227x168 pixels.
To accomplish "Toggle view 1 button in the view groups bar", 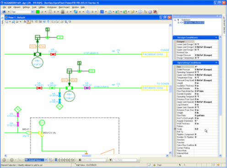I will pyautogui.click(x=56, y=160).
